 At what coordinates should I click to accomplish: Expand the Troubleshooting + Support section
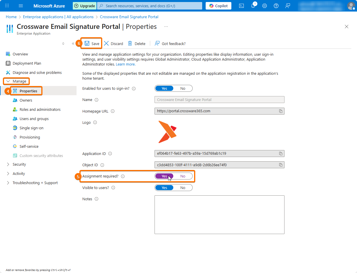(8, 183)
